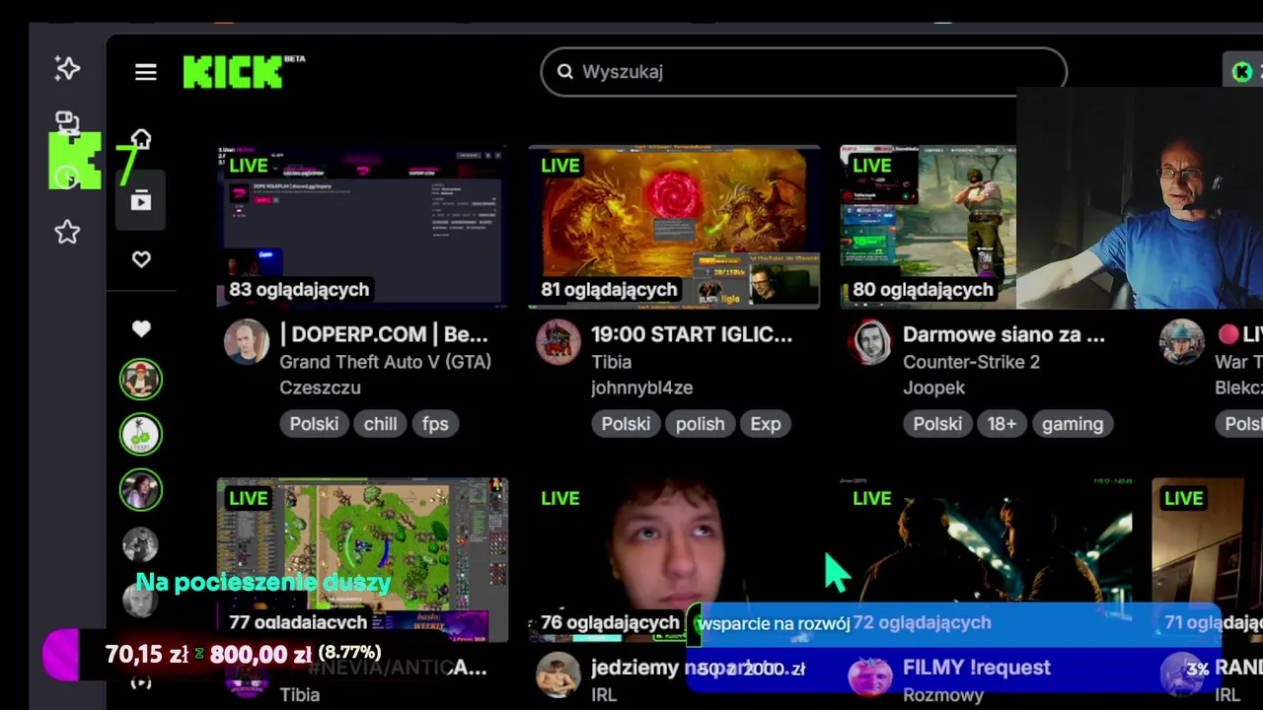Select Polski tag under Joopek stream
1263x710 pixels.
937,424
